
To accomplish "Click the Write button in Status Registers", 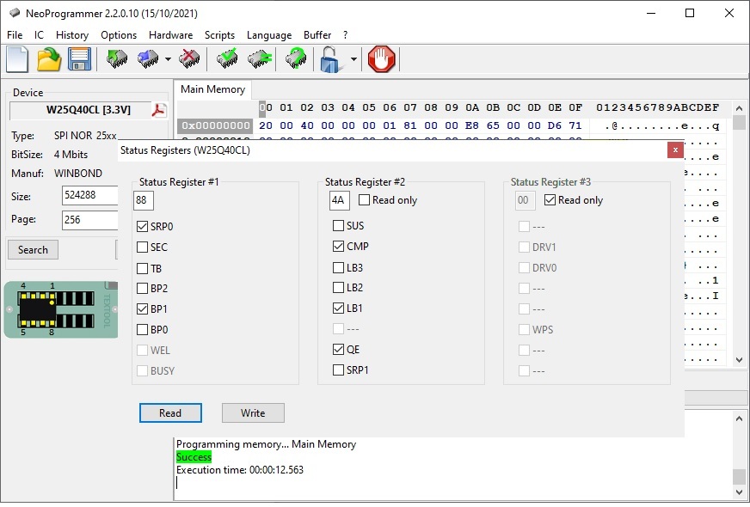I will 253,413.
